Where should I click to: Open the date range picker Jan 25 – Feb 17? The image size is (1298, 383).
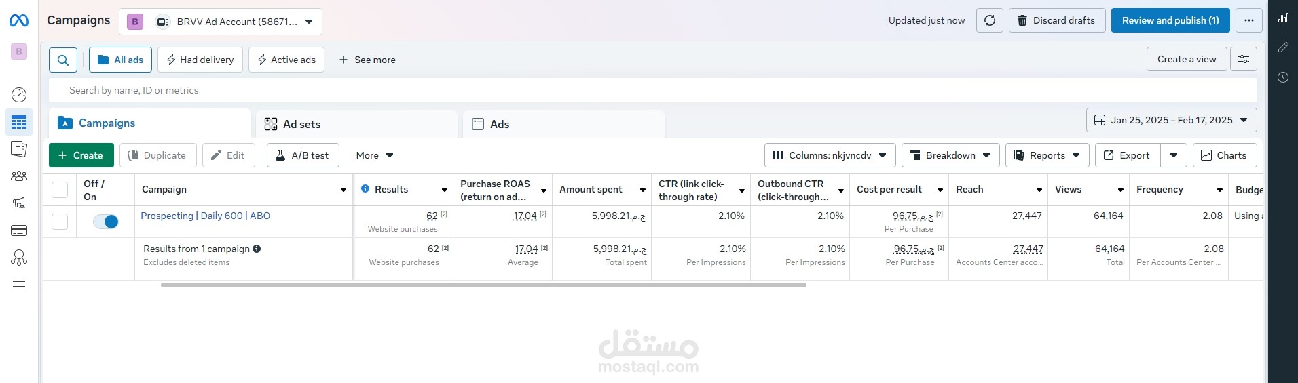tap(1172, 120)
